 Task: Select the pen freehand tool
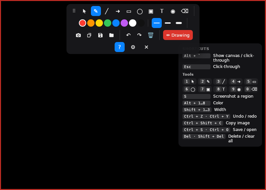[96, 11]
